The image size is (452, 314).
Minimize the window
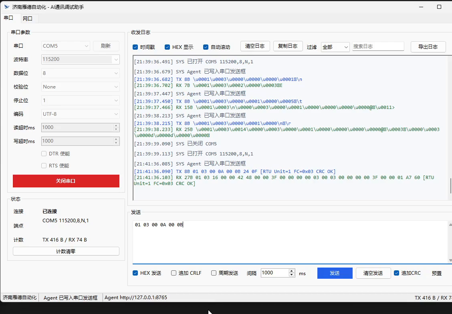422,7
